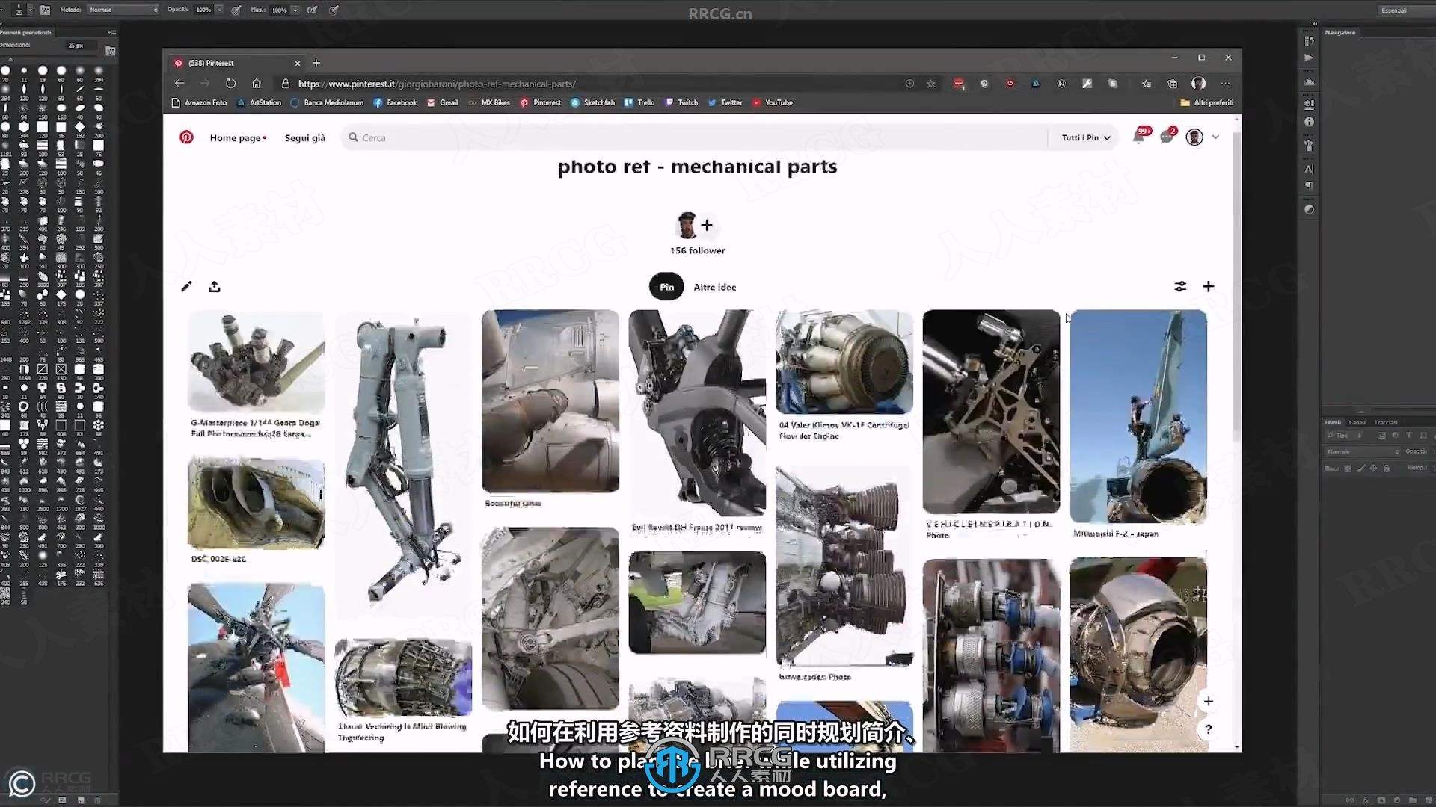Image resolution: width=1436 pixels, height=807 pixels.
Task: Open brush presets panel flyout menu
Action: [111, 32]
